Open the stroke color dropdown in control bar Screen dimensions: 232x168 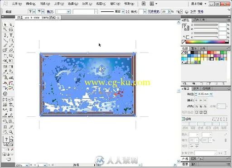(x=43, y=11)
